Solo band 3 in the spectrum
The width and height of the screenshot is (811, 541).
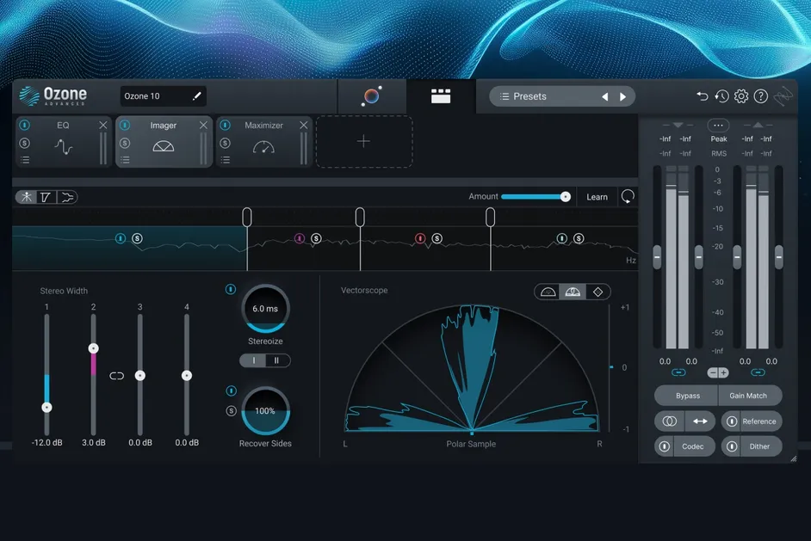437,238
